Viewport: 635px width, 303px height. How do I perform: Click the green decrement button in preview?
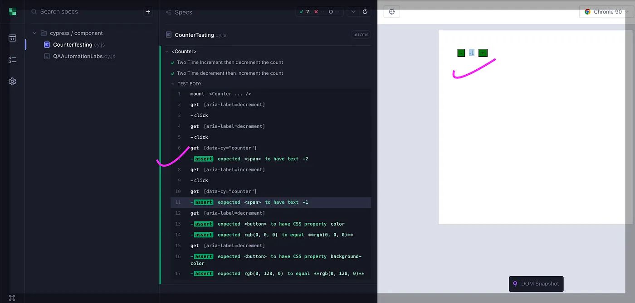pyautogui.click(x=461, y=53)
